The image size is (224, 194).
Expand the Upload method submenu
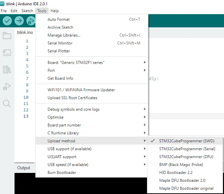(x=92, y=141)
